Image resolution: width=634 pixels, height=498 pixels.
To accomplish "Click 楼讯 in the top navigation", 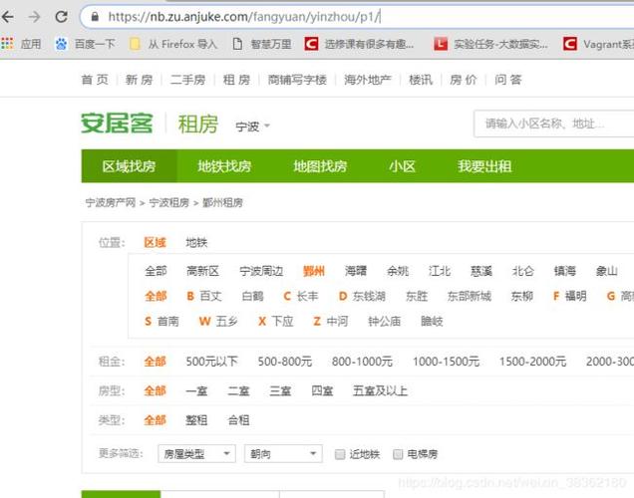I will pyautogui.click(x=421, y=80).
